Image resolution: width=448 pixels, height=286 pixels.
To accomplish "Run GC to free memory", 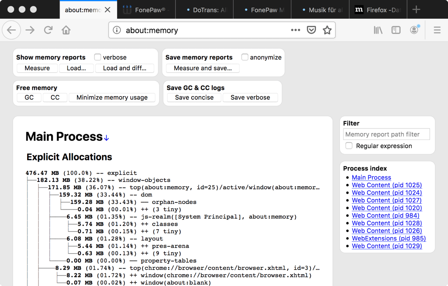I will point(29,98).
